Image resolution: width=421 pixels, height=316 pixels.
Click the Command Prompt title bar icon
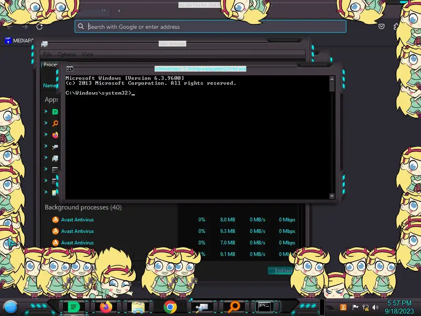(70, 69)
